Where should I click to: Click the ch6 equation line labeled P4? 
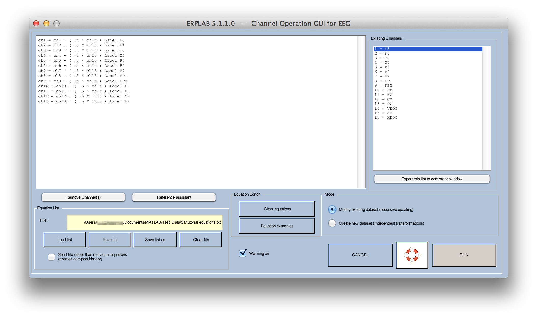click(x=82, y=66)
